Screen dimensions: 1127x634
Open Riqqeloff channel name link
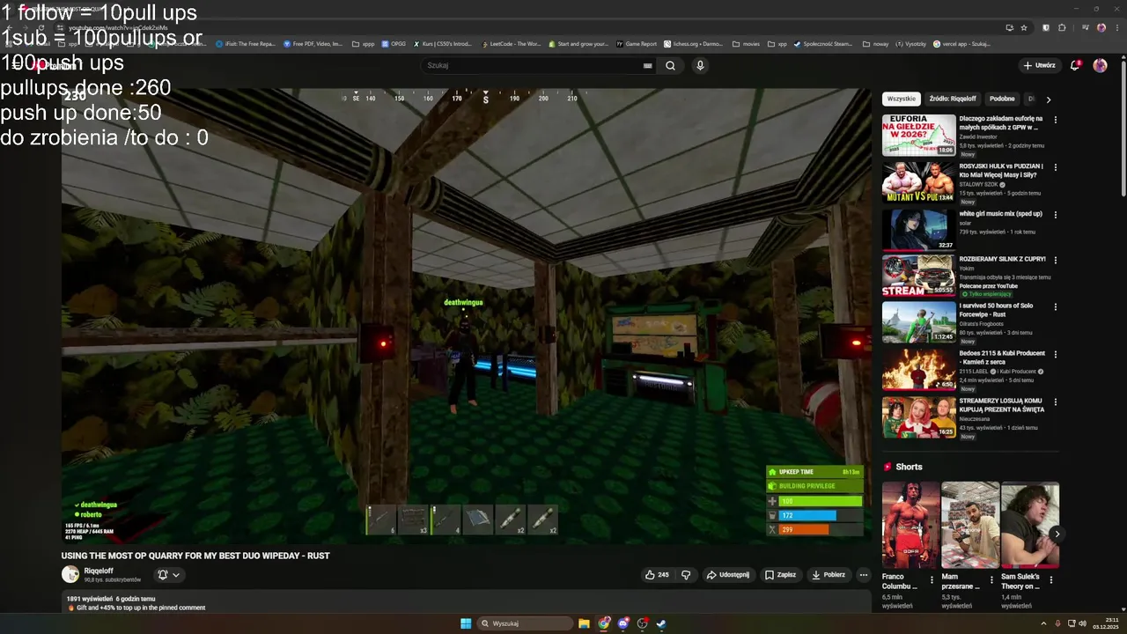tap(99, 571)
